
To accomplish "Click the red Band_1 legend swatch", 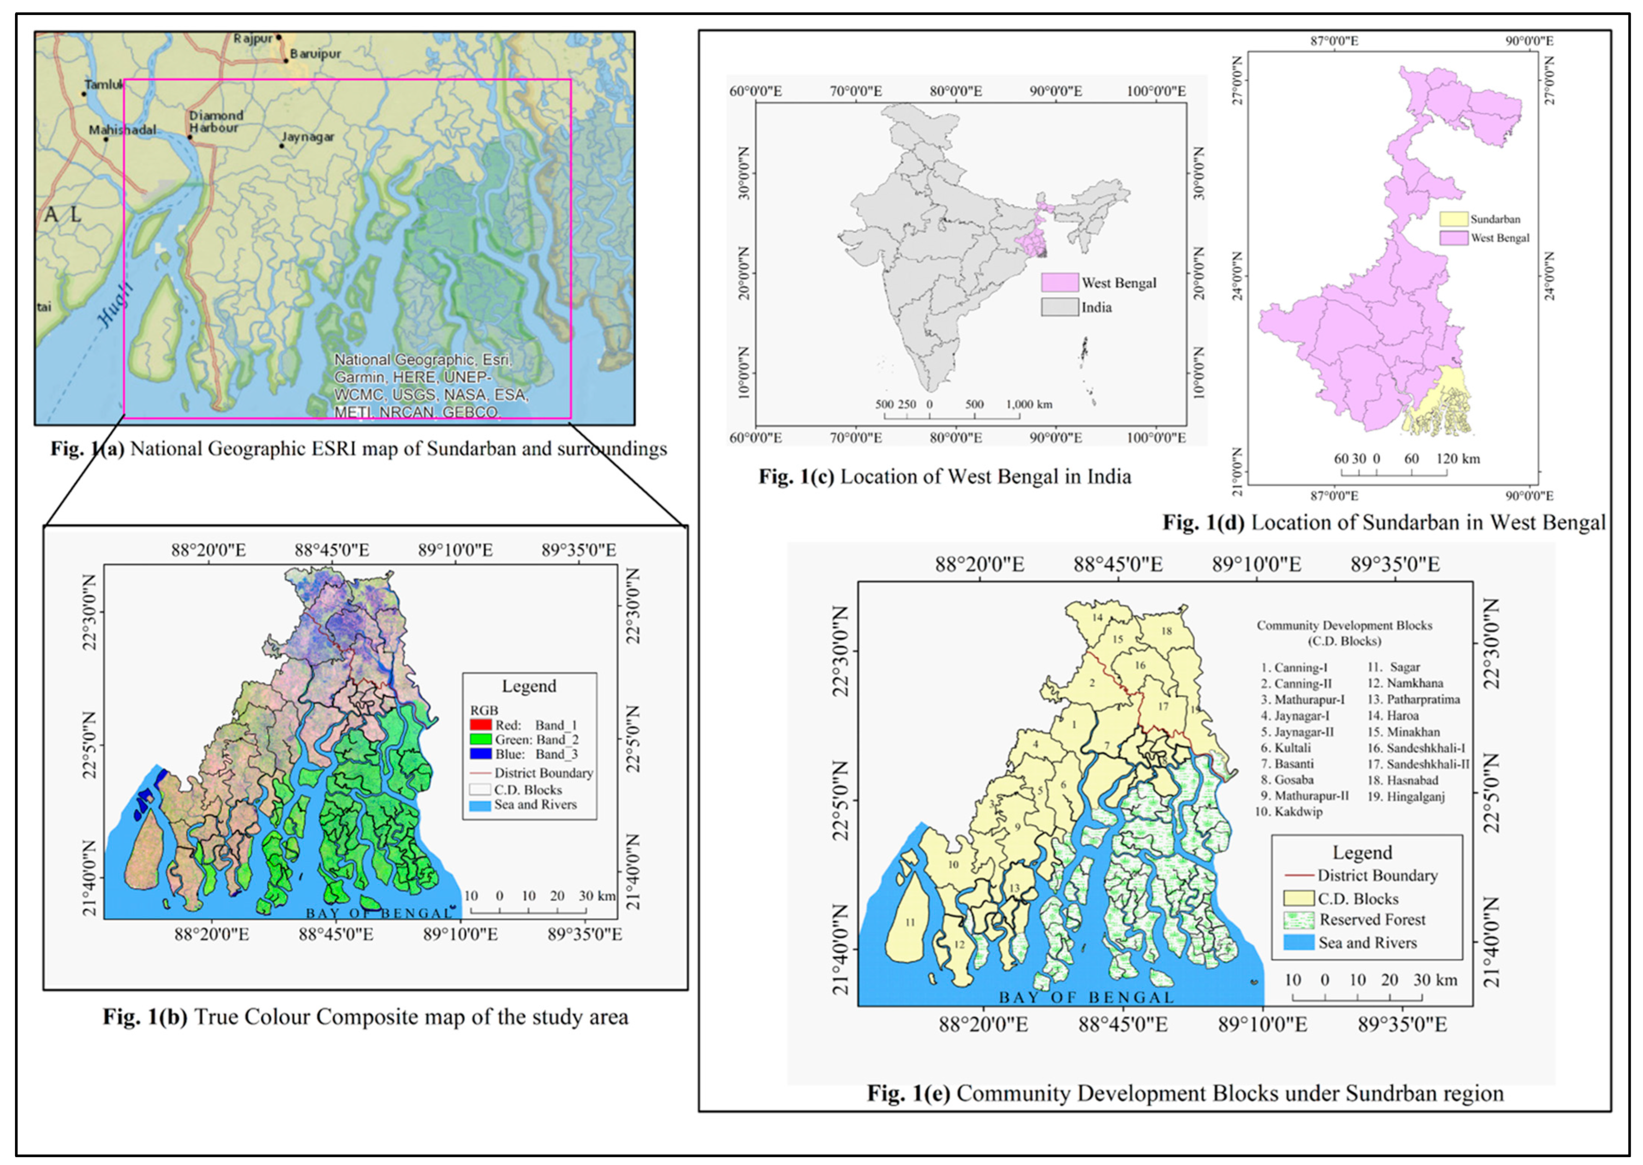I will coord(481,725).
